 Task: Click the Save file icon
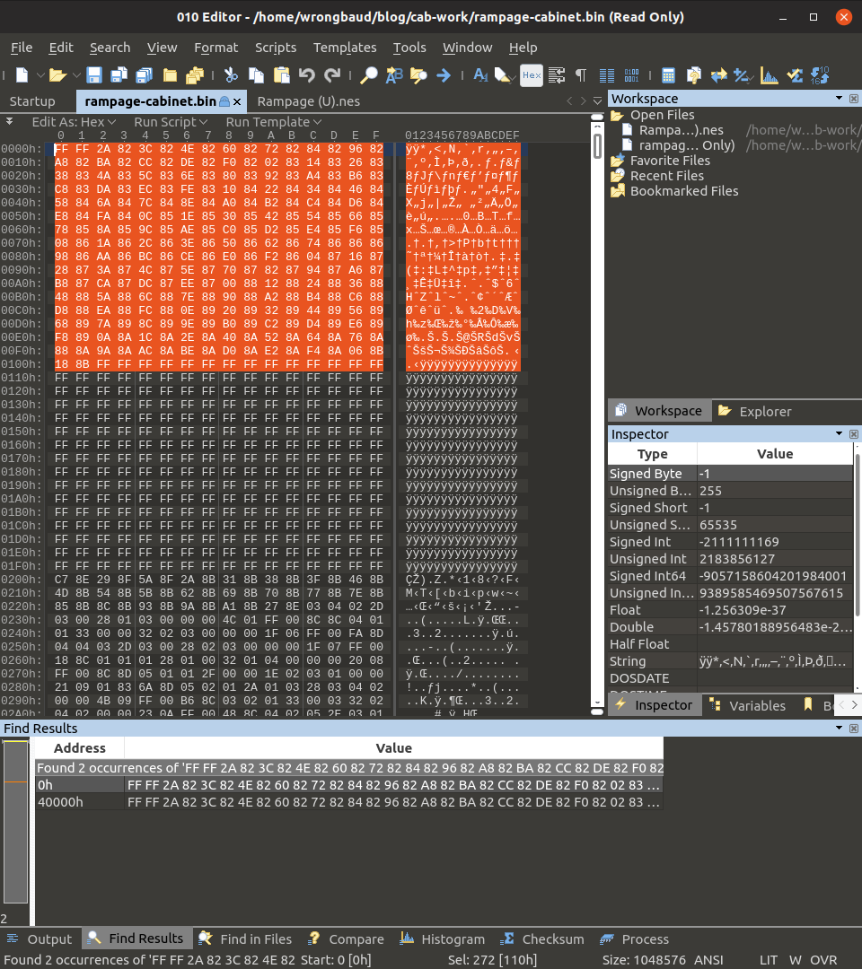tap(93, 75)
